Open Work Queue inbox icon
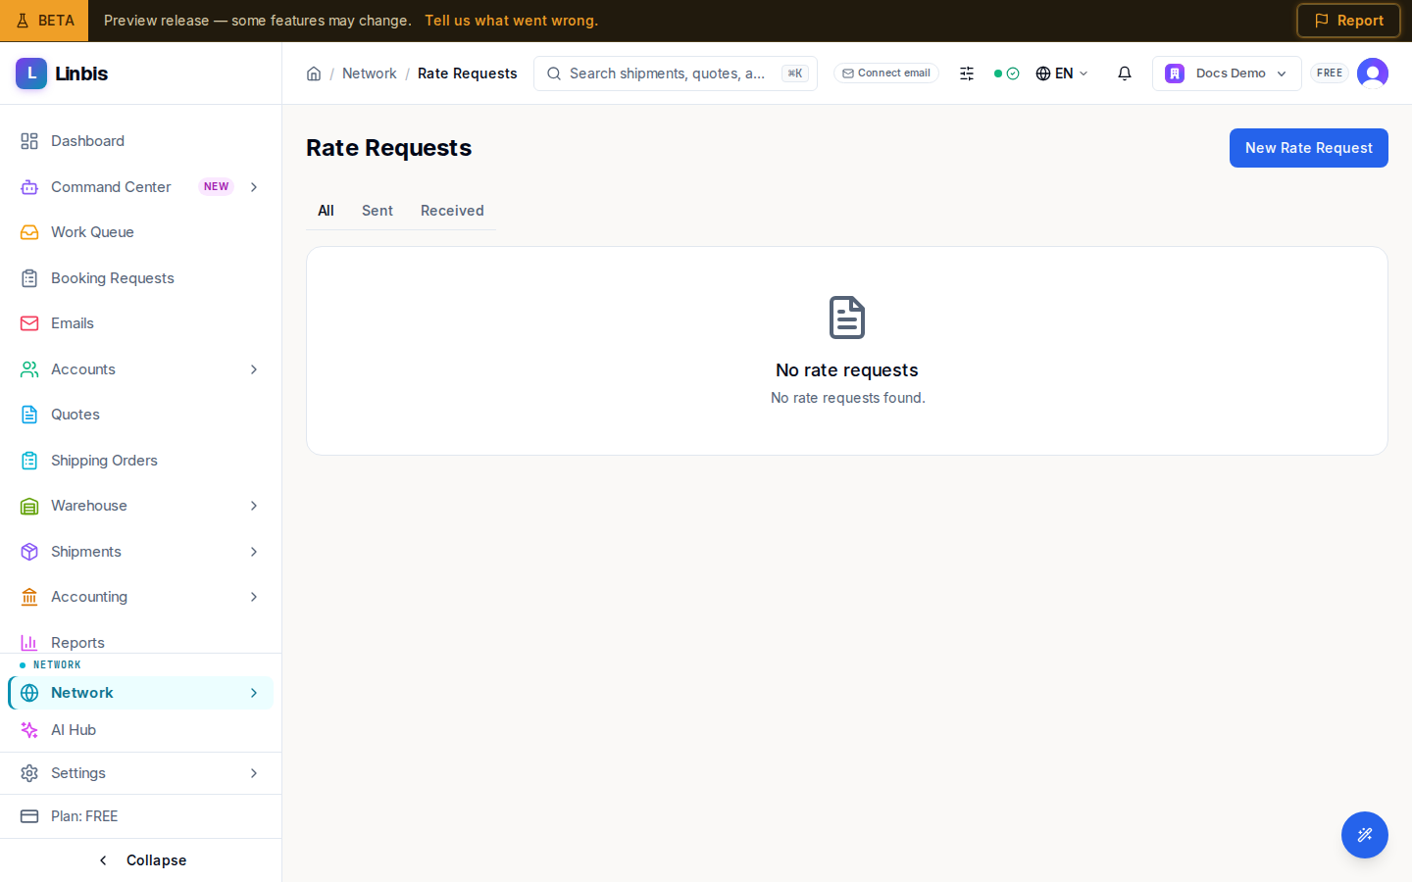This screenshot has width=1412, height=882. [x=29, y=232]
